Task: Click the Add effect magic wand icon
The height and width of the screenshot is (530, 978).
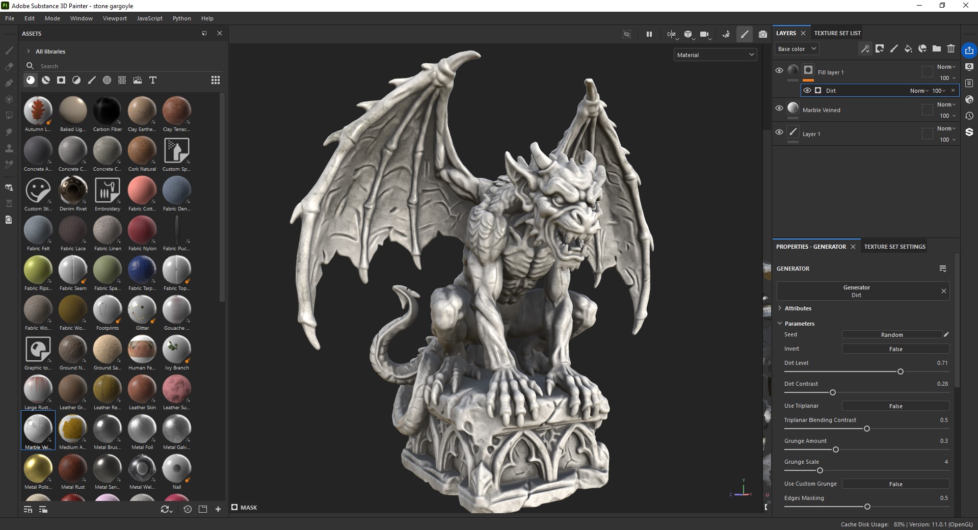Action: [865, 48]
